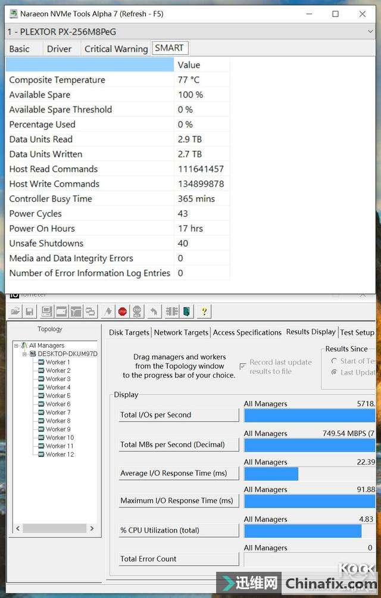Select Worker 2 in topology tree
This screenshot has width=381, height=598.
(x=58, y=370)
